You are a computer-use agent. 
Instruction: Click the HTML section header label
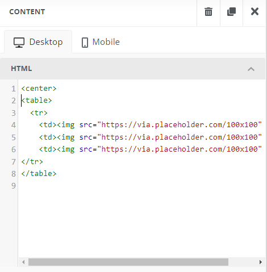tap(22, 69)
